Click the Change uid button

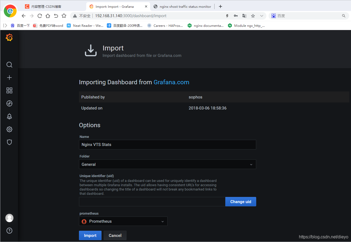coord(241,202)
